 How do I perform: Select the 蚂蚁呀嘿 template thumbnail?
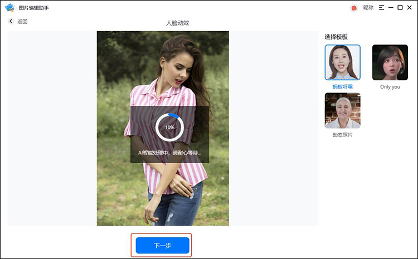point(342,62)
